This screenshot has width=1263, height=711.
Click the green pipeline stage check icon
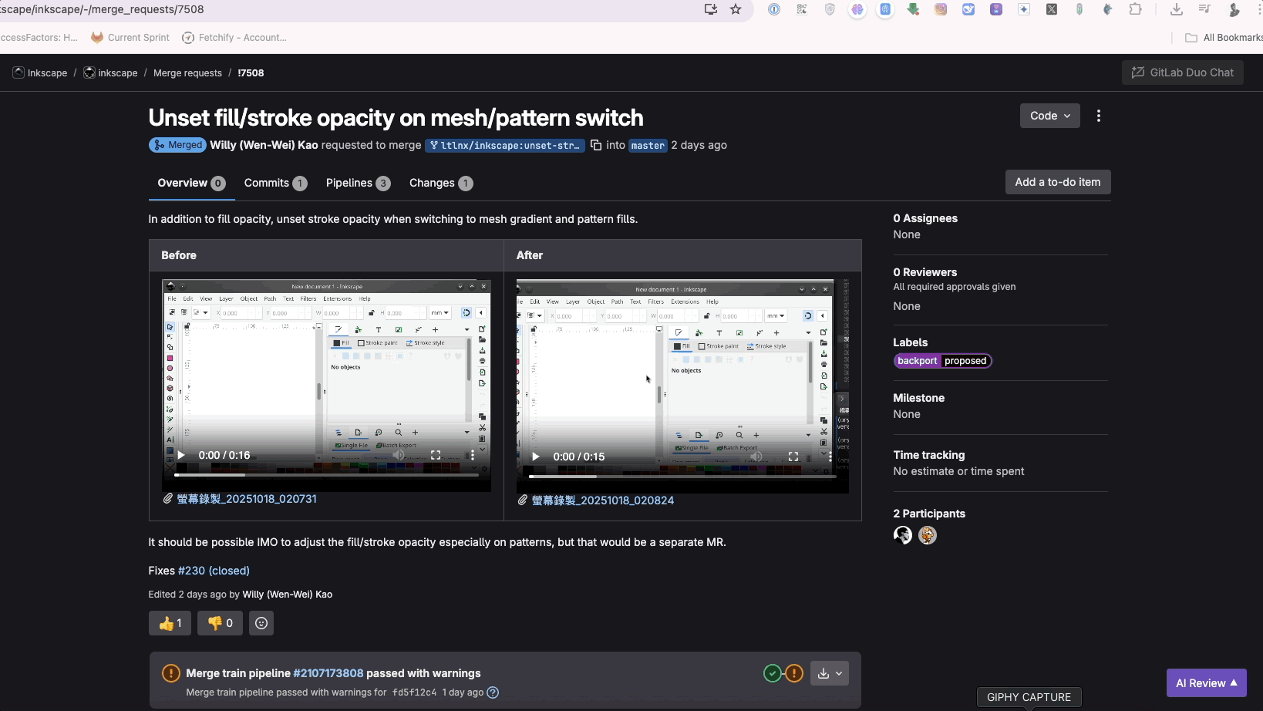coord(773,673)
